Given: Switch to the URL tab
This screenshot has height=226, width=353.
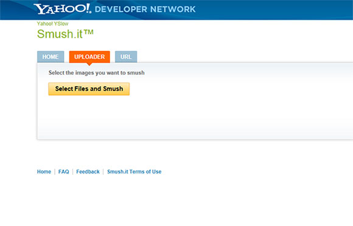Looking at the screenshot, I should (126, 56).
